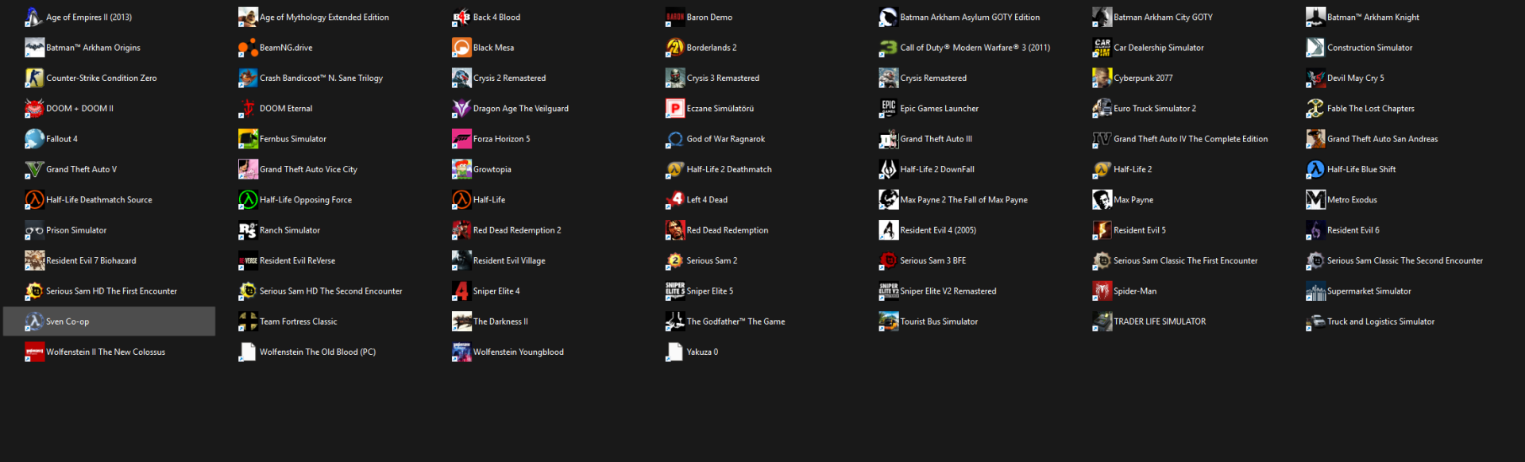Click the Fallout 4 globe icon
1525x462 pixels.
point(34,139)
